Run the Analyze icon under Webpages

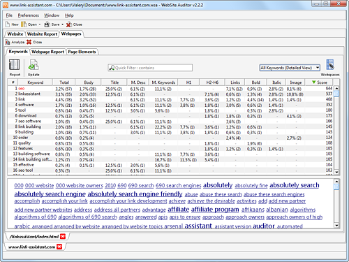(8, 42)
